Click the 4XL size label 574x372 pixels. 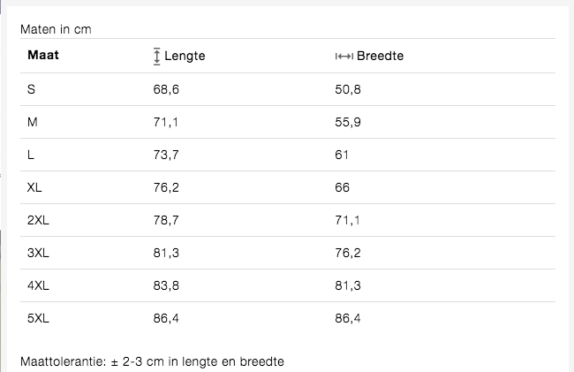(38, 285)
